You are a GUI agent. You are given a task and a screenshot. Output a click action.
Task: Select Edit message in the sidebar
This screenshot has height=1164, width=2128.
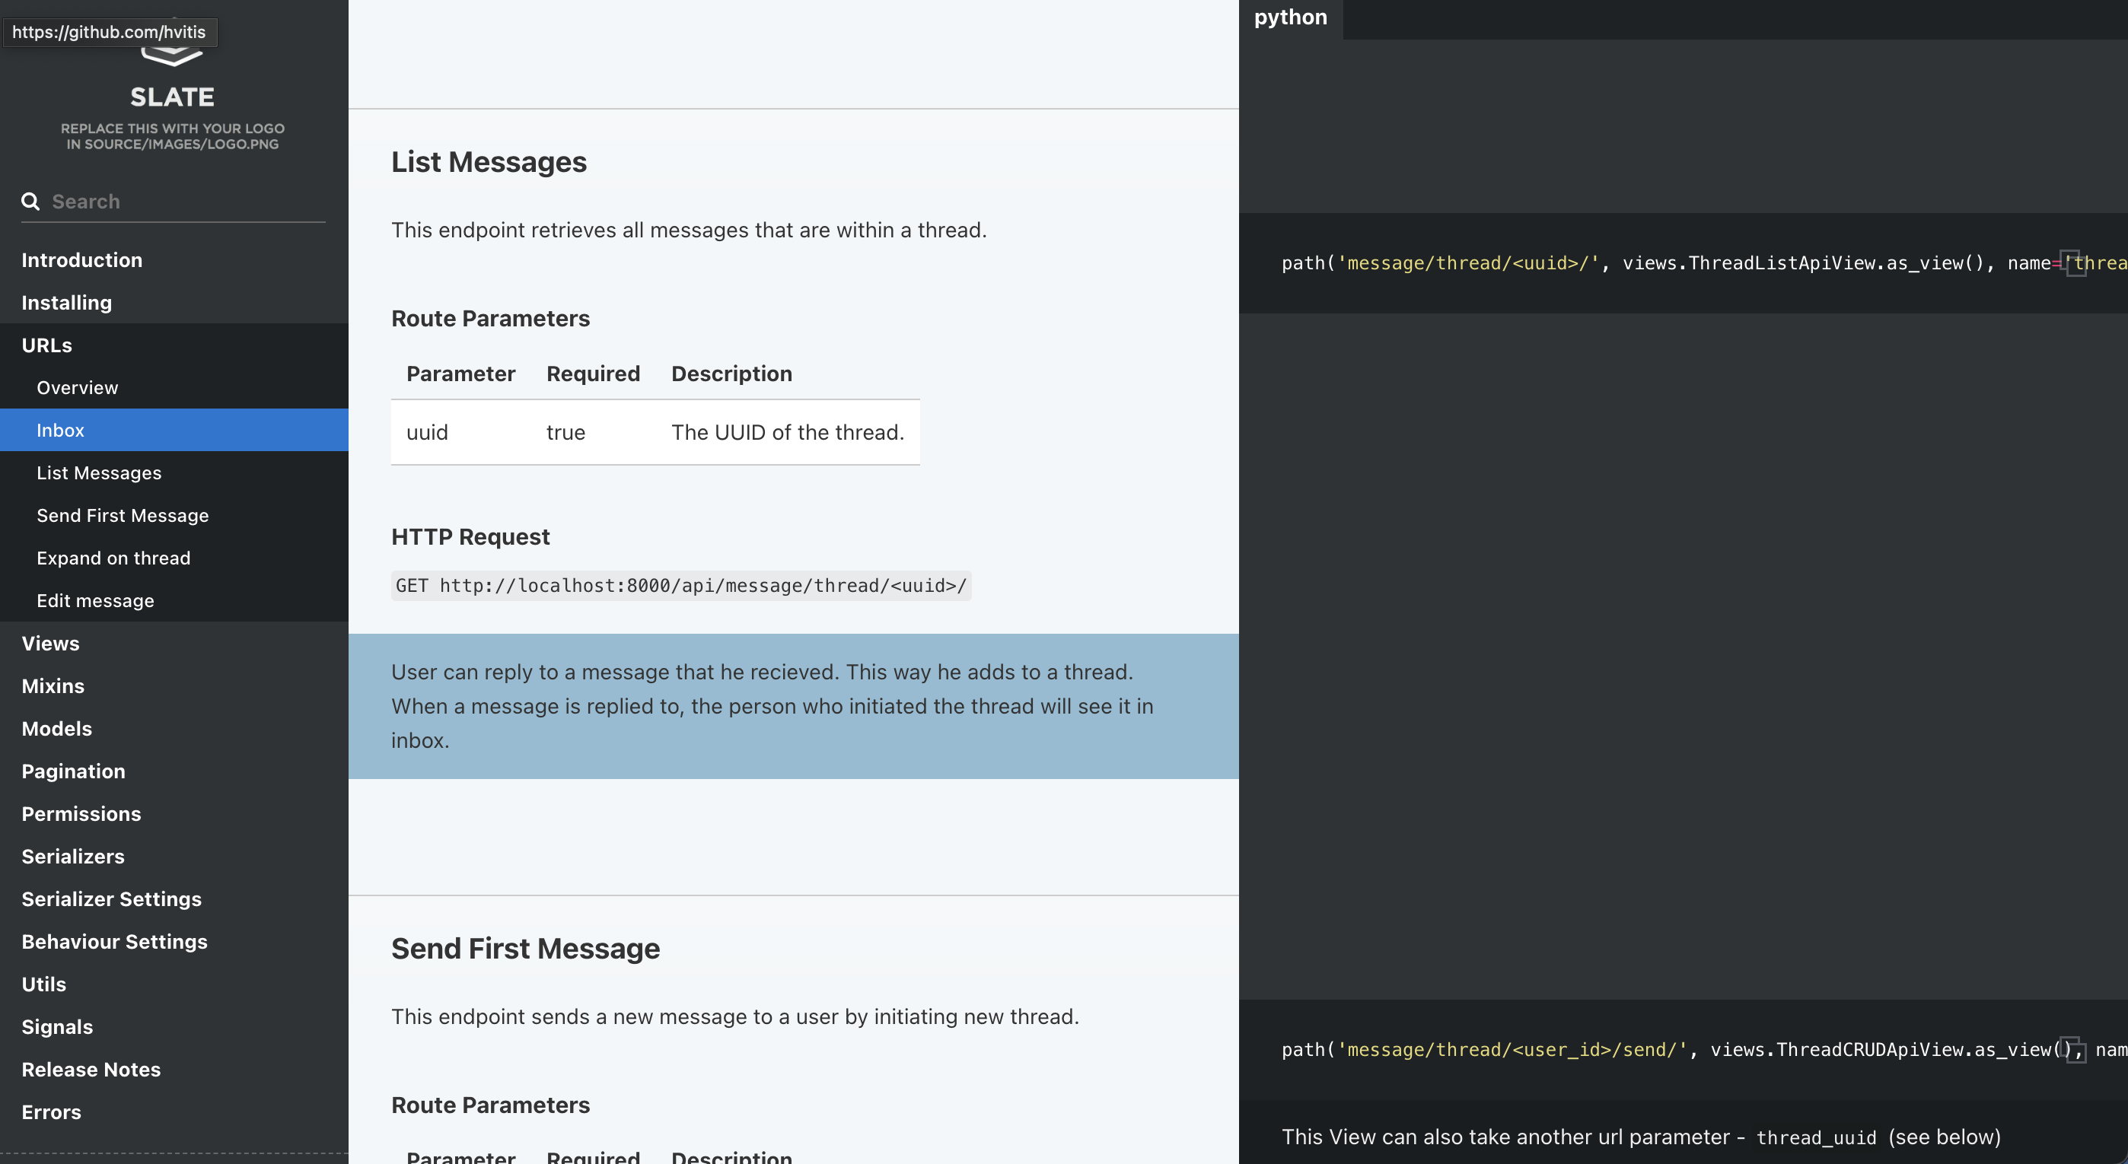95,600
